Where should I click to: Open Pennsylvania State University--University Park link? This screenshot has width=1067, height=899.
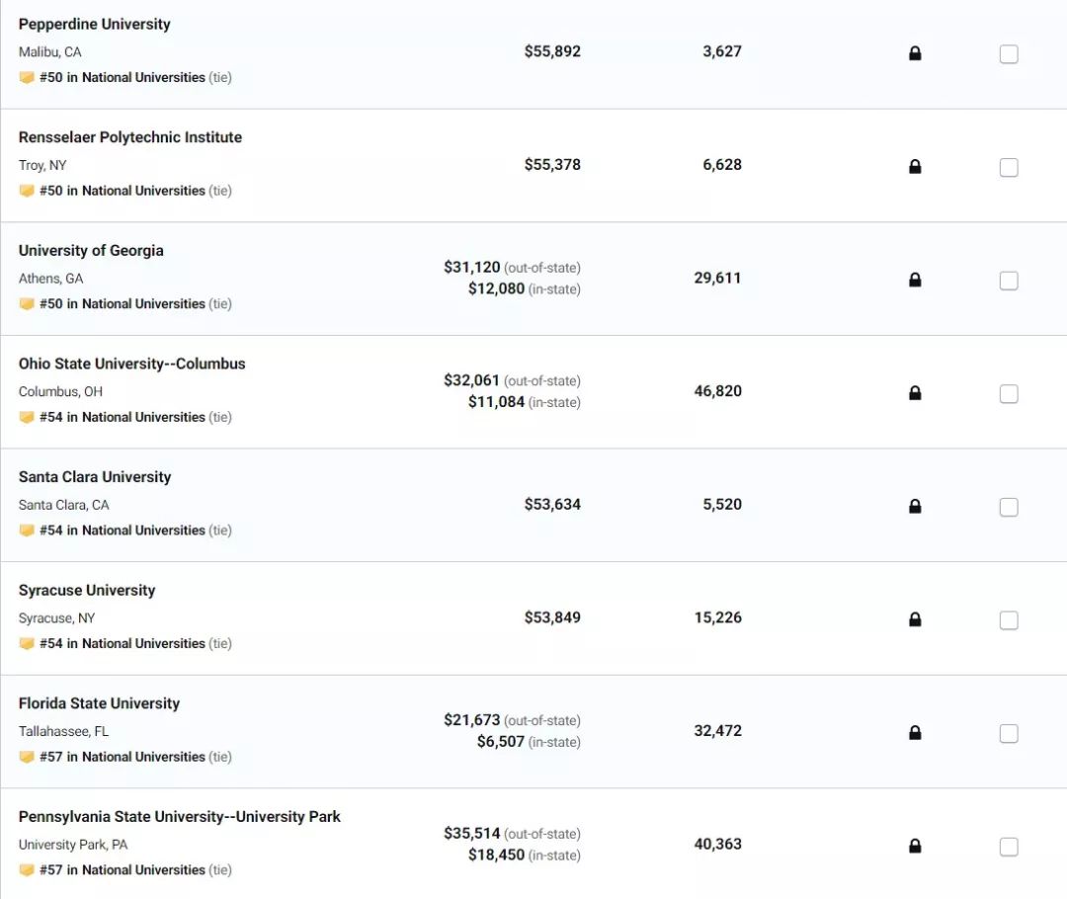tap(179, 817)
